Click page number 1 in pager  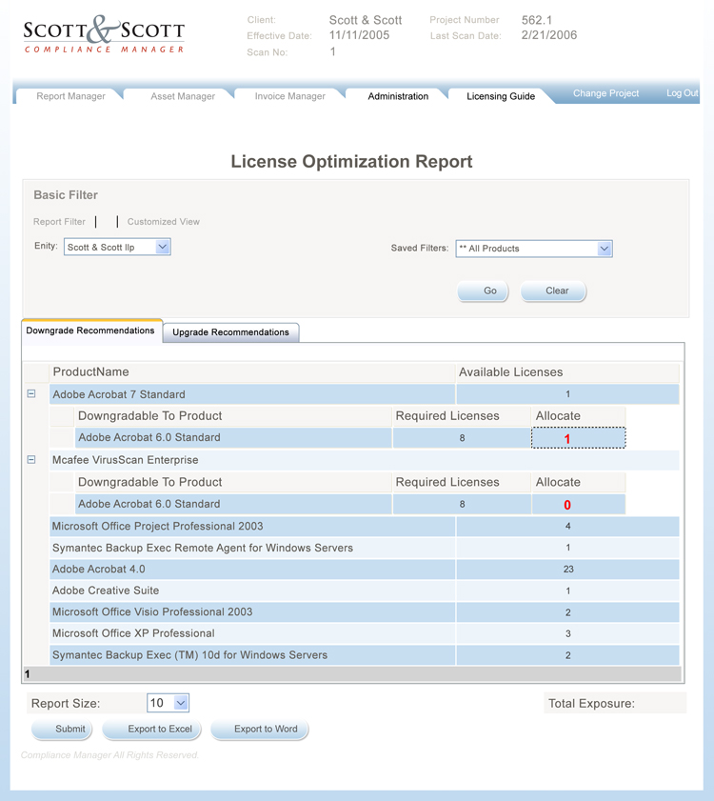click(x=28, y=674)
